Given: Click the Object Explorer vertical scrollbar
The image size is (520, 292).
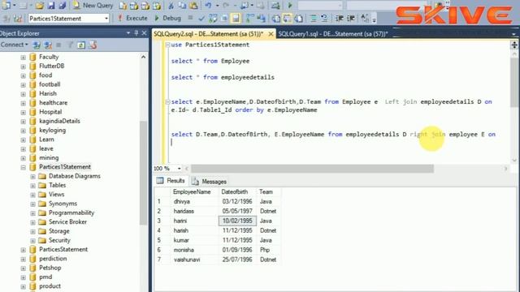Looking at the screenshot, I should pyautogui.click(x=143, y=172).
